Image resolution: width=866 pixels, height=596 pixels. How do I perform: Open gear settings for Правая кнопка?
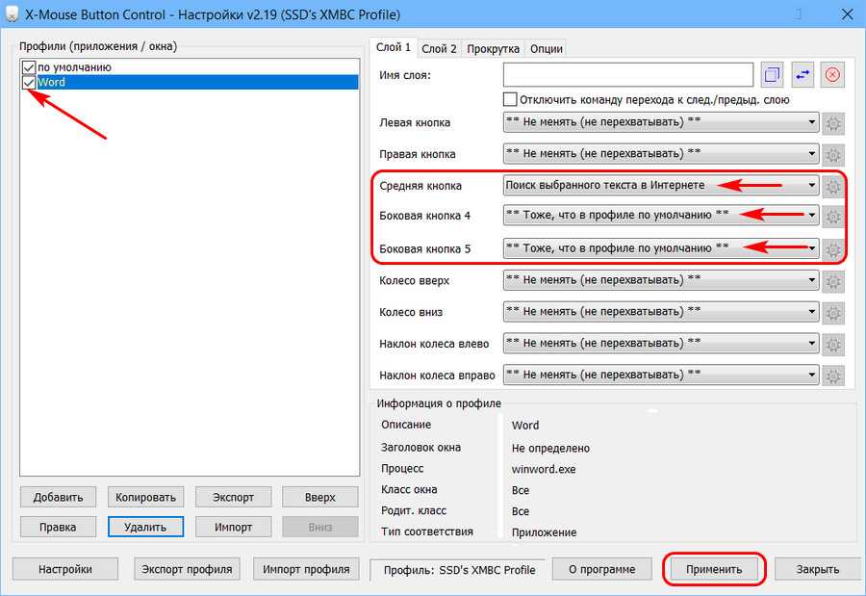click(833, 155)
